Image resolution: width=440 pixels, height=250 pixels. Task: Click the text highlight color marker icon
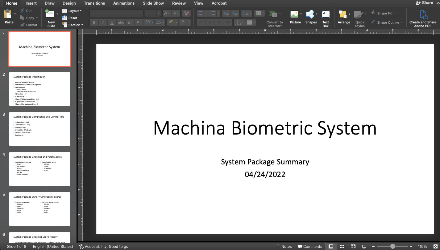(x=170, y=22)
